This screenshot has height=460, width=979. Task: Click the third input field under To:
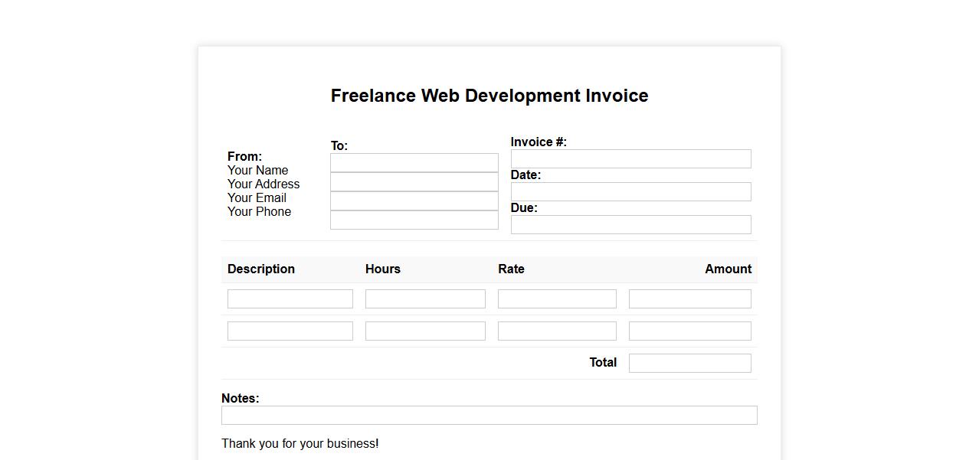coord(414,201)
